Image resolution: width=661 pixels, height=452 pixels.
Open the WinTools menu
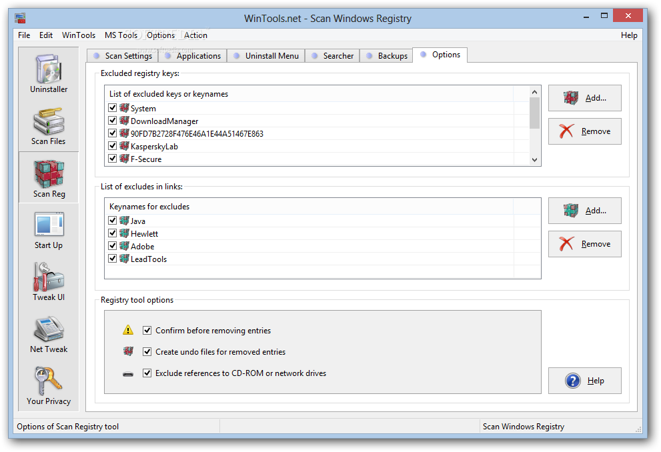pos(79,35)
